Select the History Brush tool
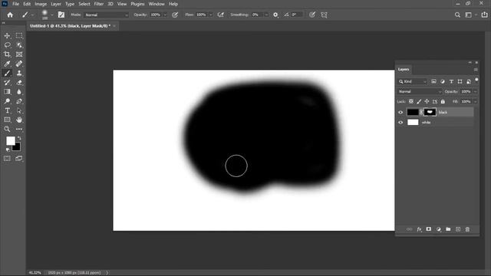 click(7, 83)
